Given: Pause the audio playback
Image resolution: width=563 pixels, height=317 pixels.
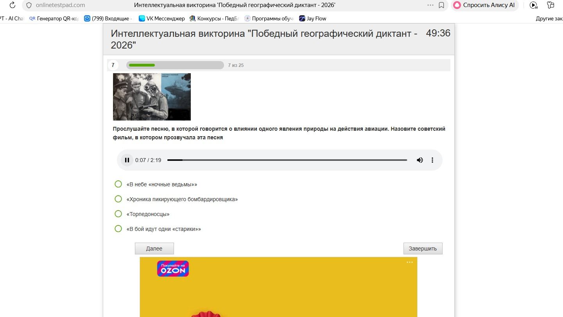Looking at the screenshot, I should (x=127, y=160).
